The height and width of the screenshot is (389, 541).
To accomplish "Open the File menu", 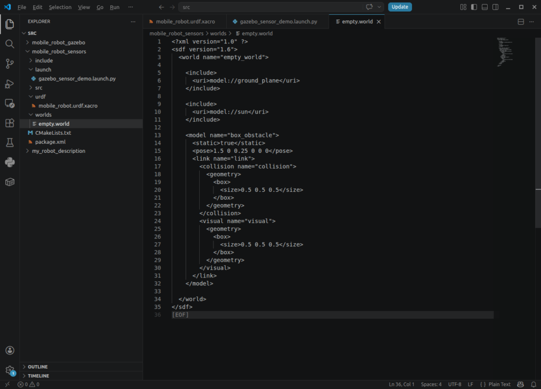I will pos(22,7).
